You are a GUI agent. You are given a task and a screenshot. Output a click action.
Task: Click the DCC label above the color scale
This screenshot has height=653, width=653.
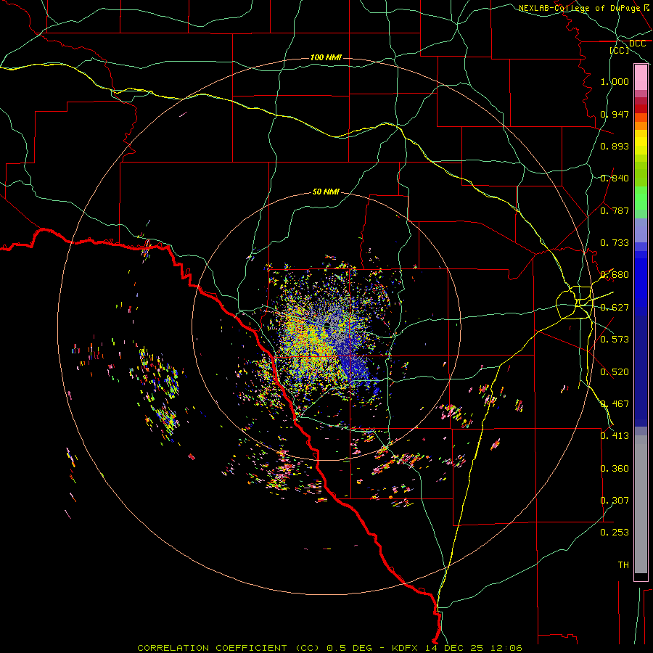pyautogui.click(x=637, y=44)
